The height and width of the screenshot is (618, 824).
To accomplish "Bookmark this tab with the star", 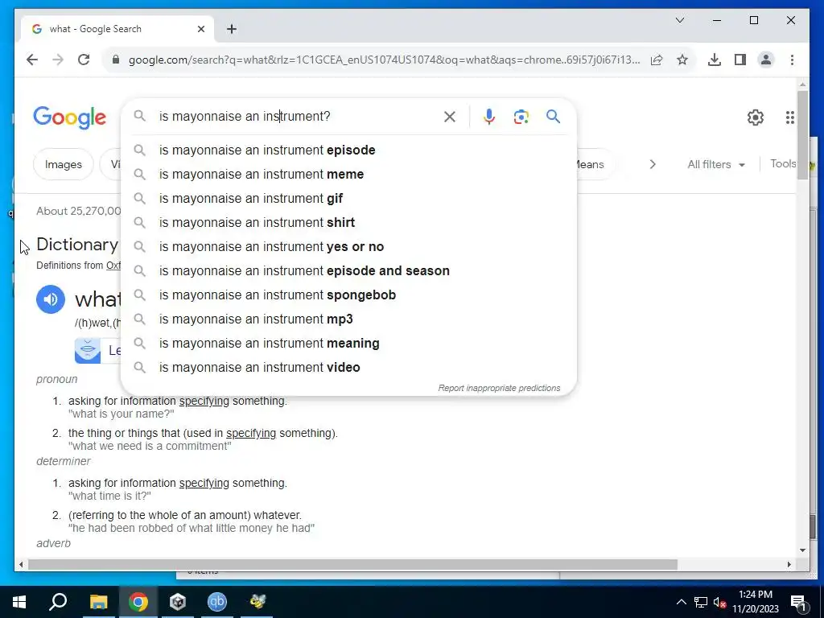I will pyautogui.click(x=682, y=60).
